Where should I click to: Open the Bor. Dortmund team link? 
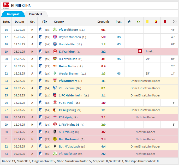[69, 139]
